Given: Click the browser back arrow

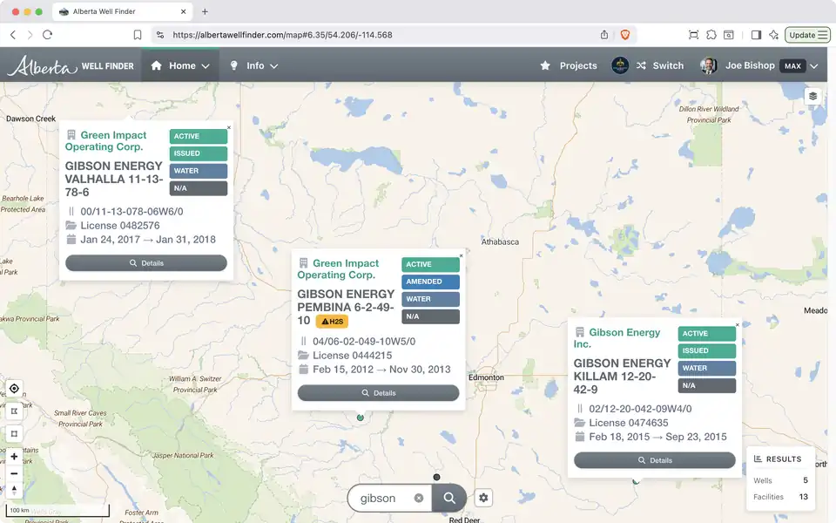Looking at the screenshot, I should point(13,35).
